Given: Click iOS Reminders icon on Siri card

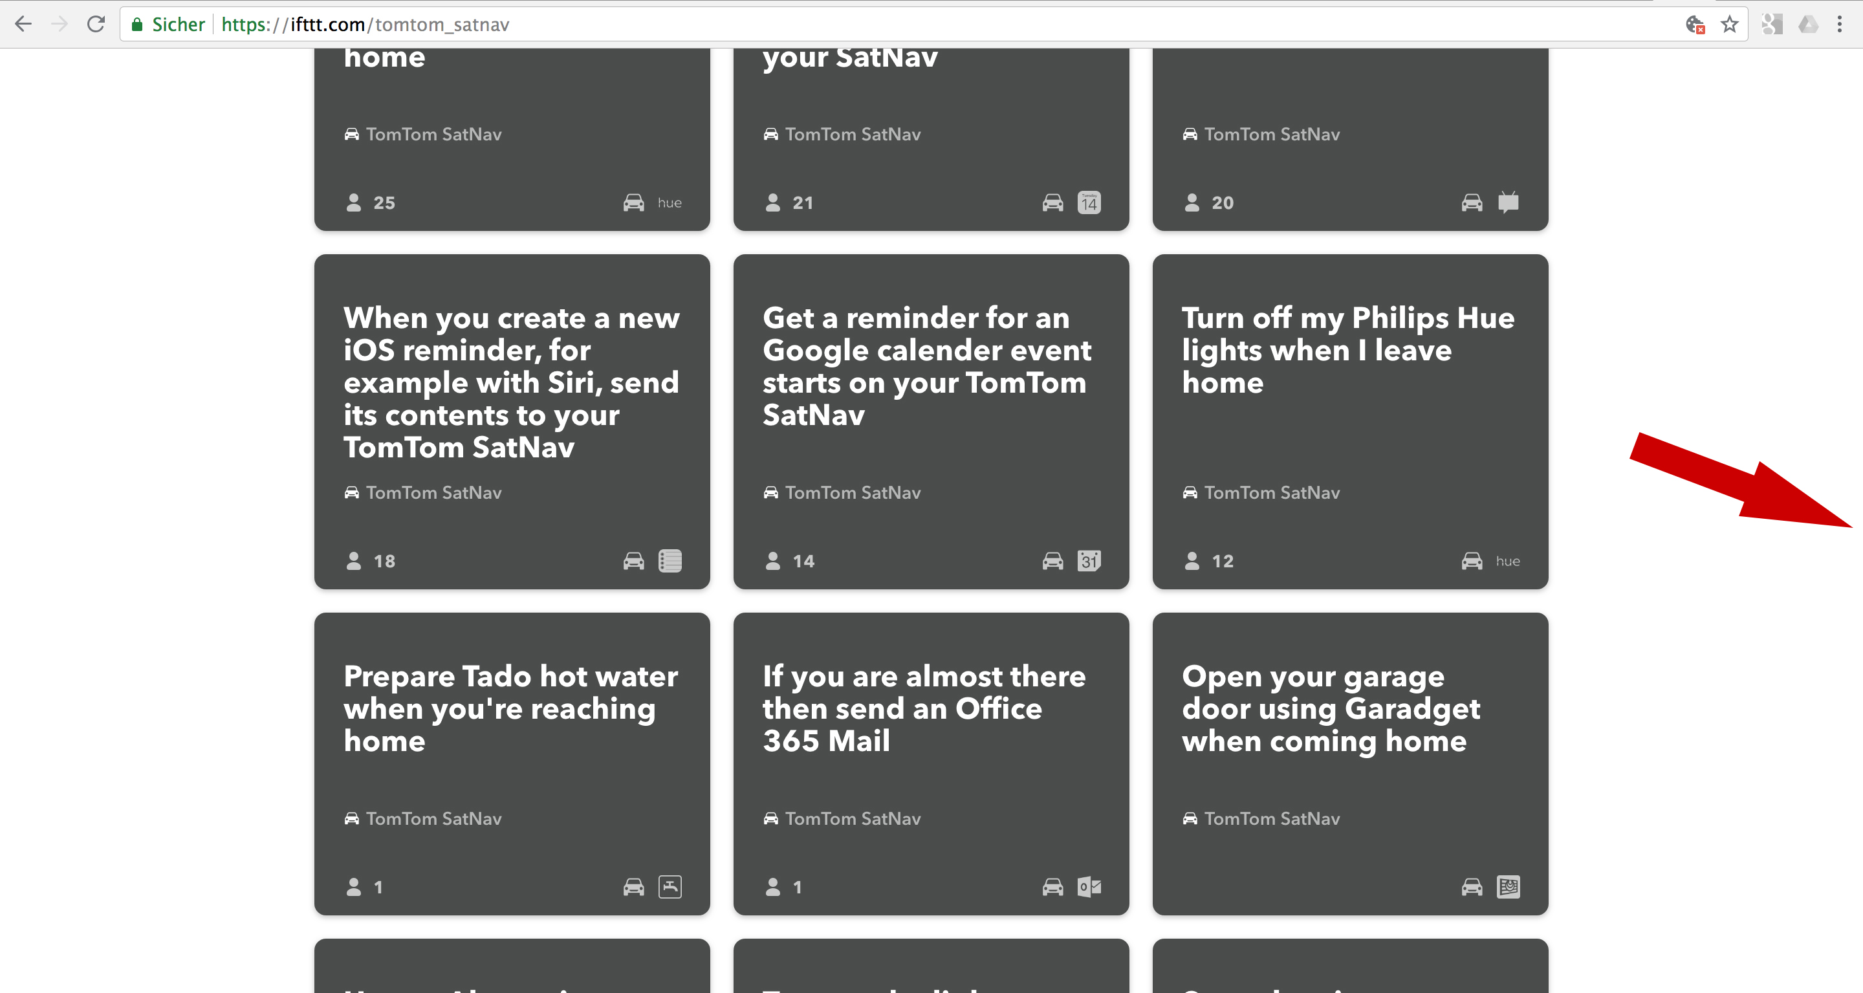Looking at the screenshot, I should tap(670, 562).
